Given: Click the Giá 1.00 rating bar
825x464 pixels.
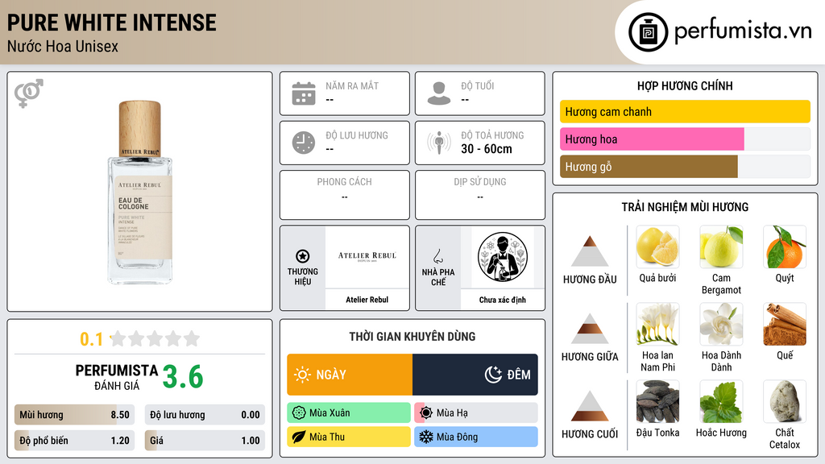Looking at the screenshot, I should coord(205,441).
